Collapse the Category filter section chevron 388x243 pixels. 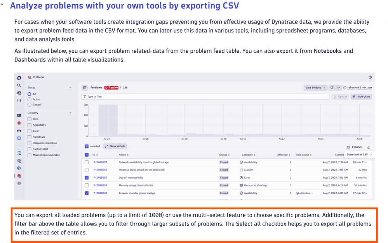[70, 113]
